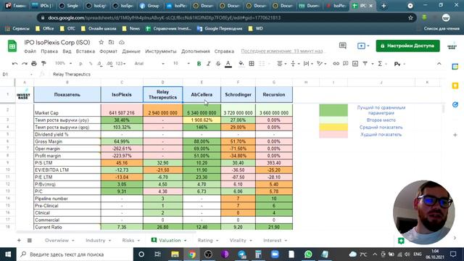The image size is (464, 261).
Task: Add a new sheet with the plus button
Action: tap(19, 240)
